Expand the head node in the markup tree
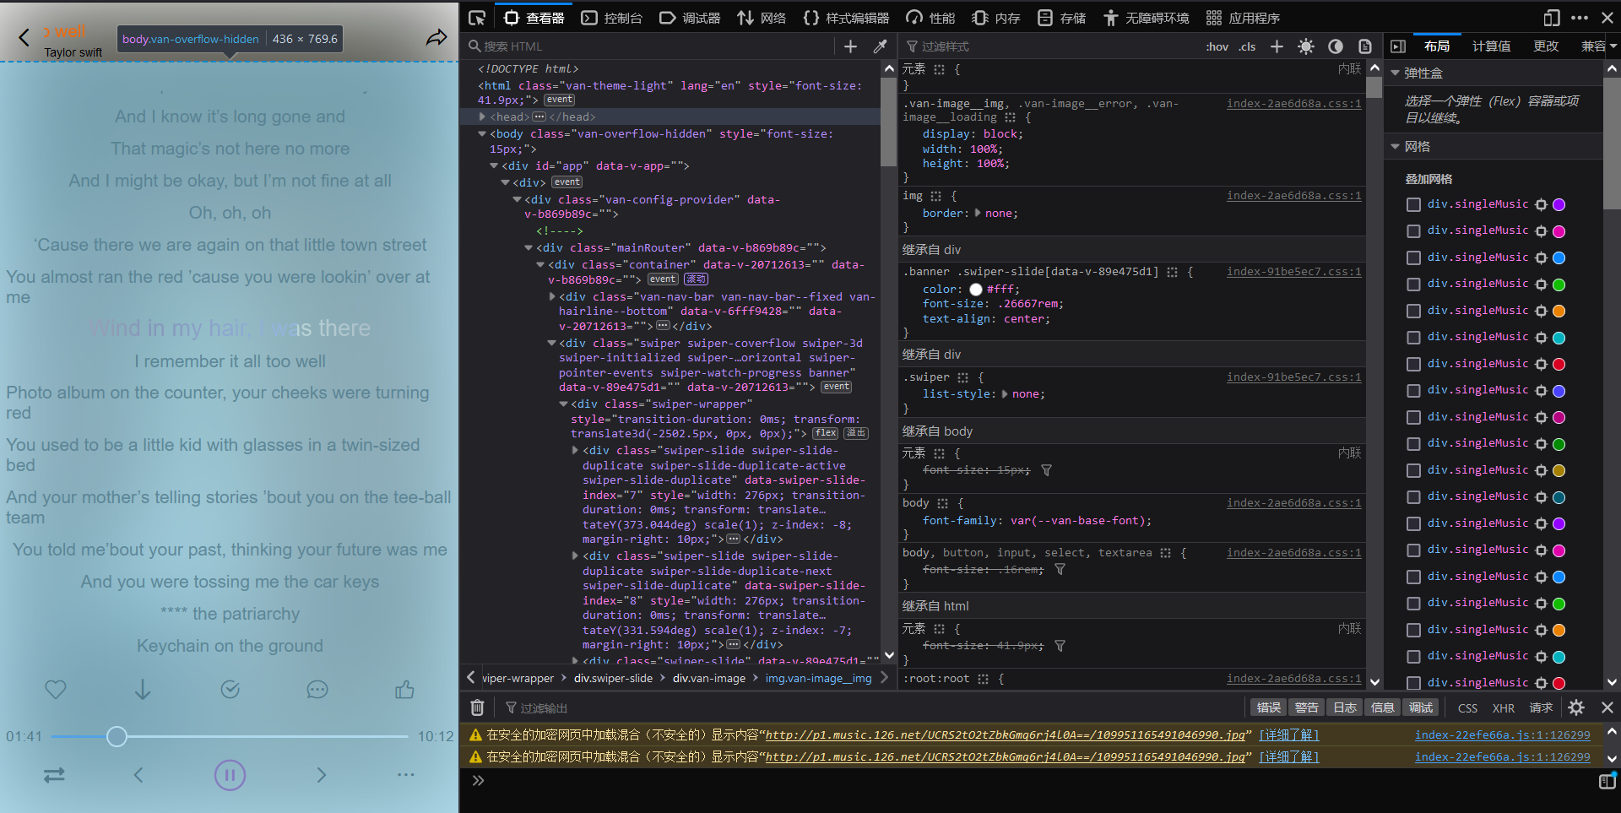1621x813 pixels. coord(482,117)
